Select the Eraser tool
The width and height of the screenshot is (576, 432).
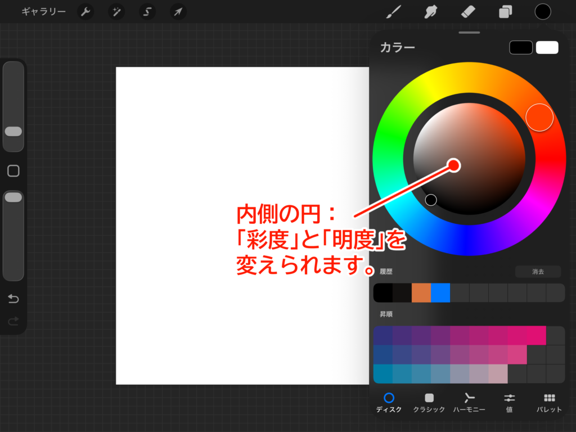coord(468,12)
